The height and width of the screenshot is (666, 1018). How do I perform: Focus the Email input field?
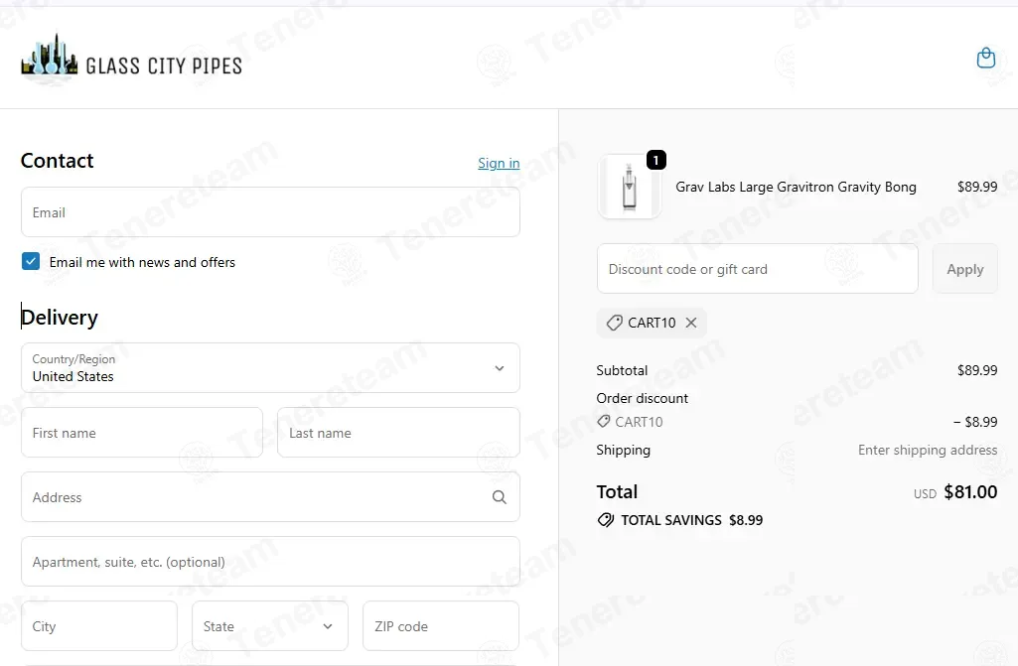click(270, 212)
